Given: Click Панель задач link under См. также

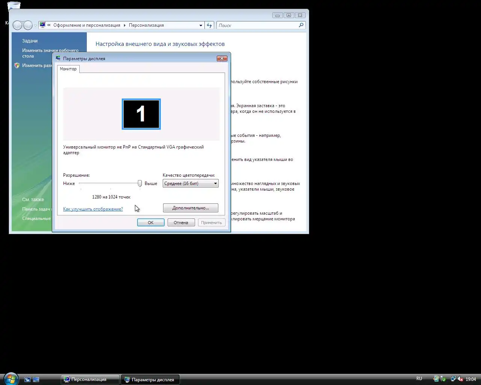Looking at the screenshot, I should [36, 209].
